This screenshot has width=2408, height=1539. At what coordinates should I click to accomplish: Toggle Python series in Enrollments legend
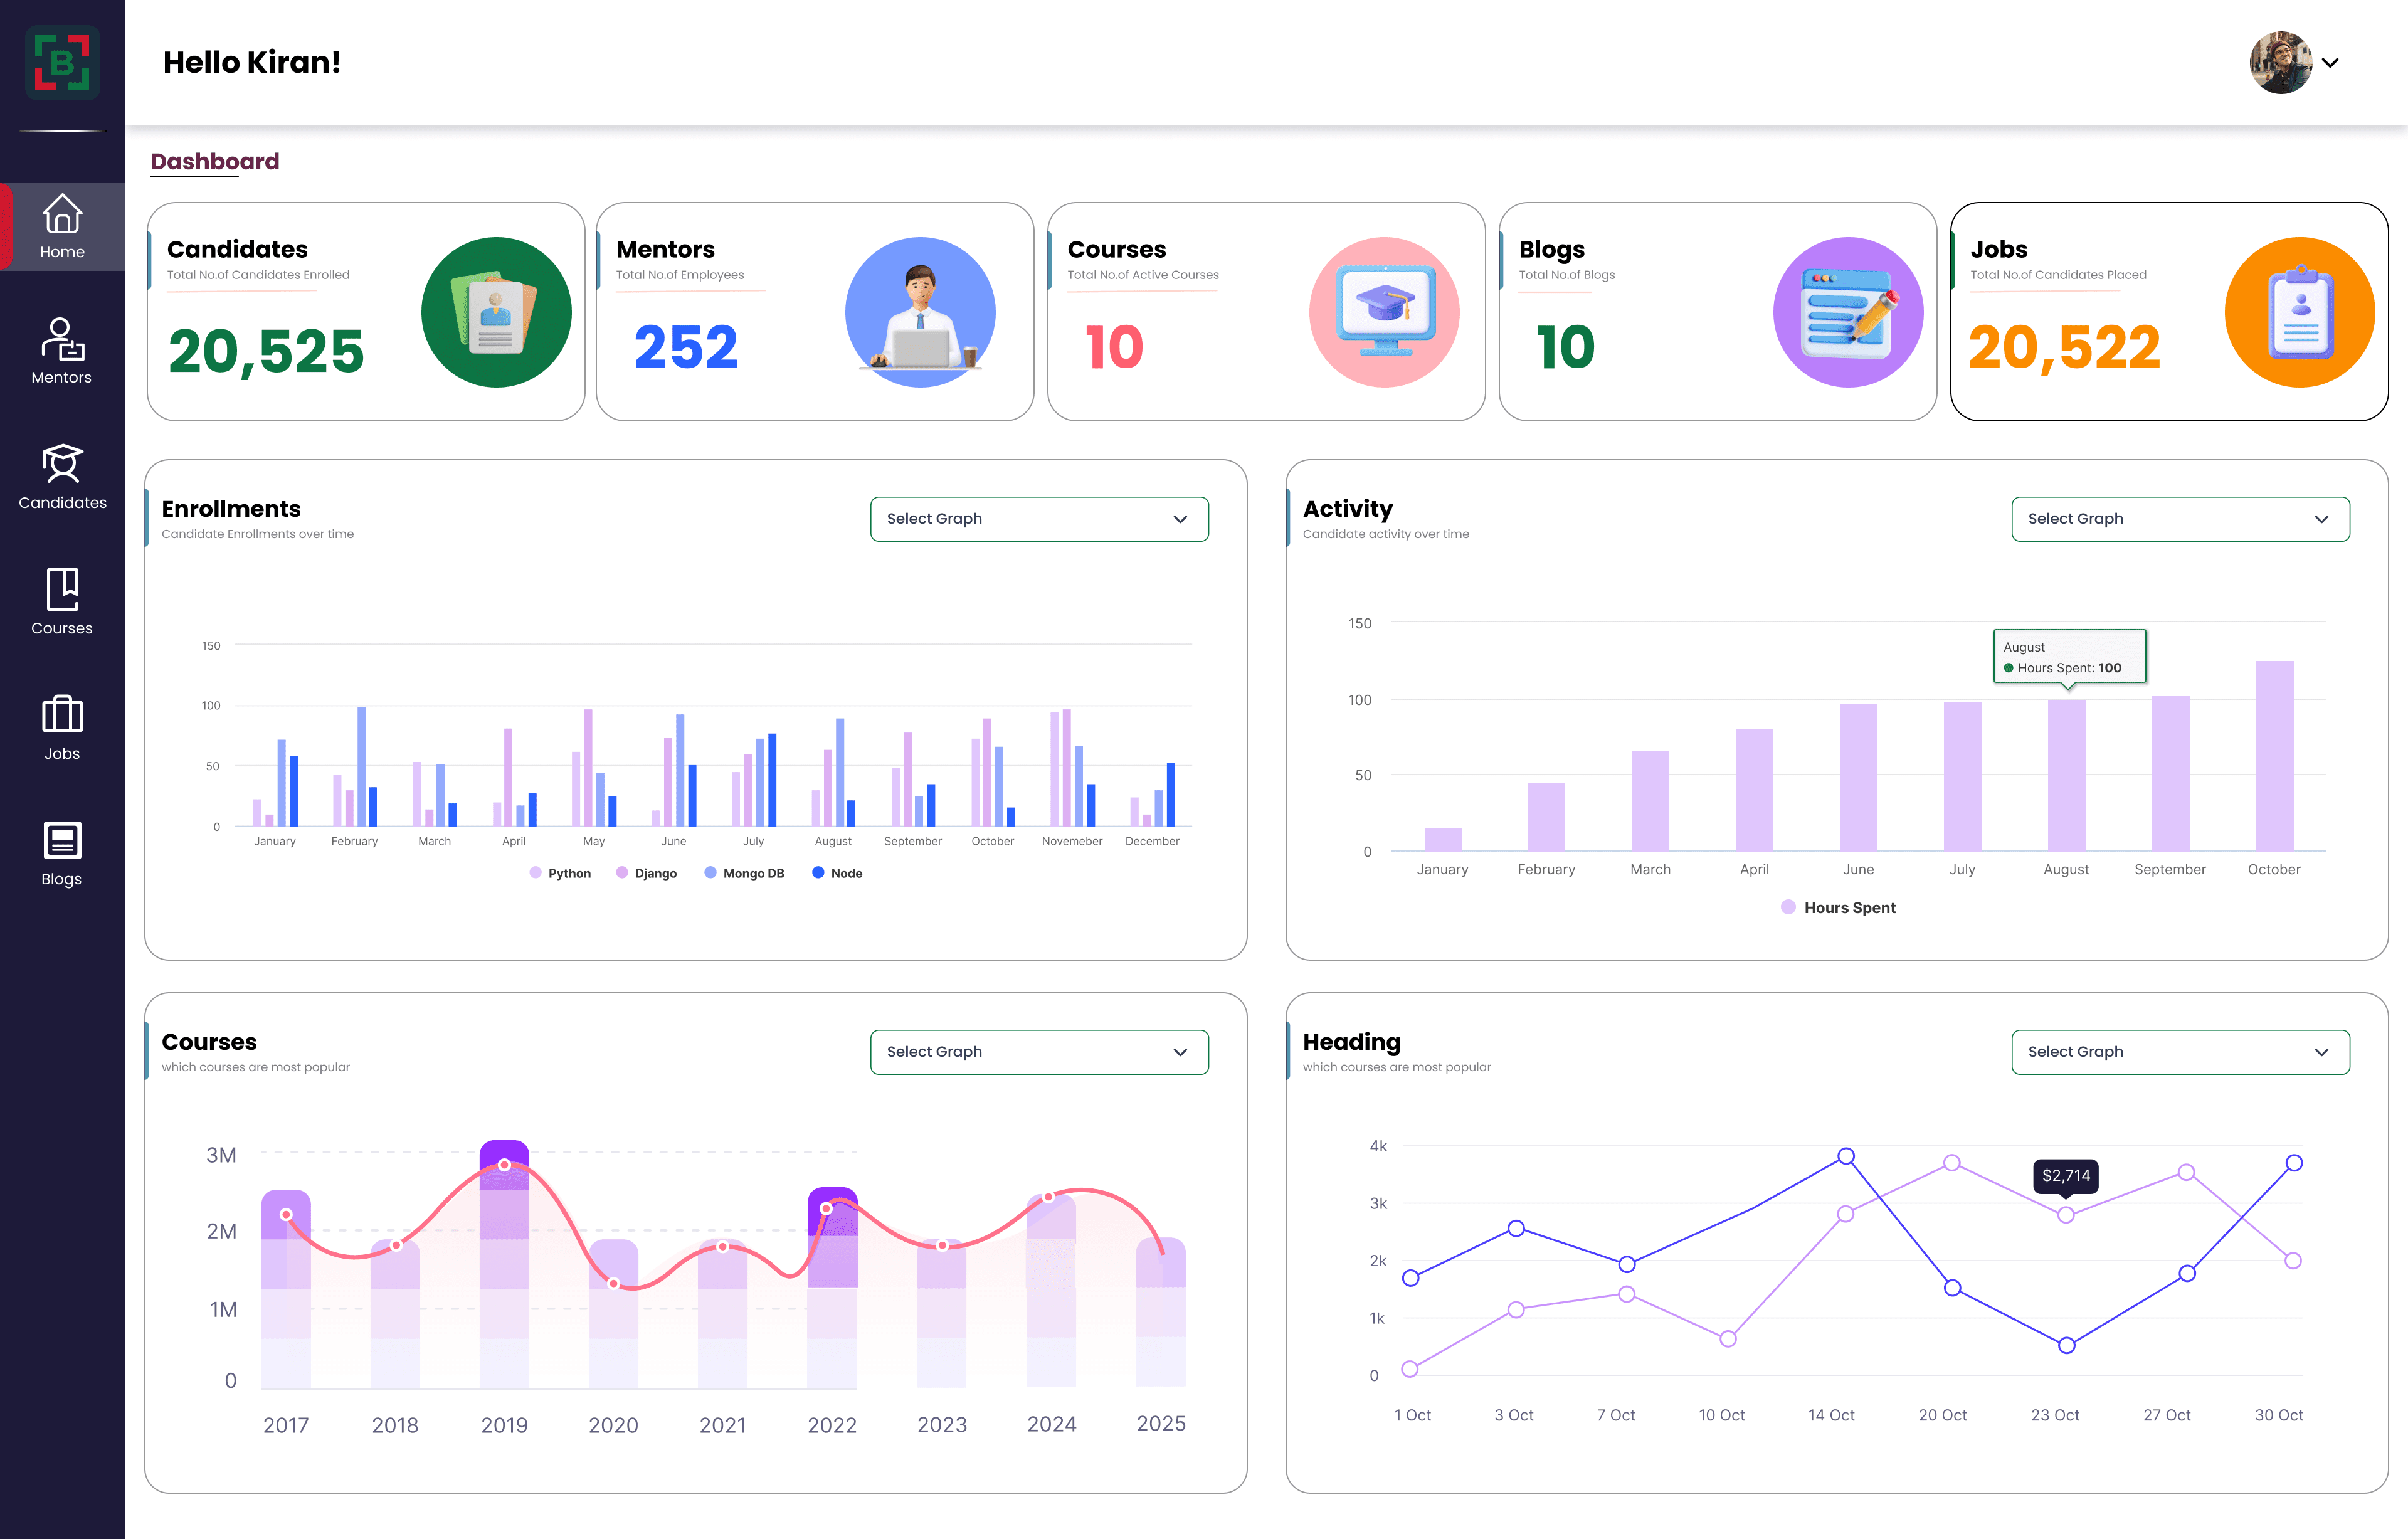pyautogui.click(x=560, y=873)
